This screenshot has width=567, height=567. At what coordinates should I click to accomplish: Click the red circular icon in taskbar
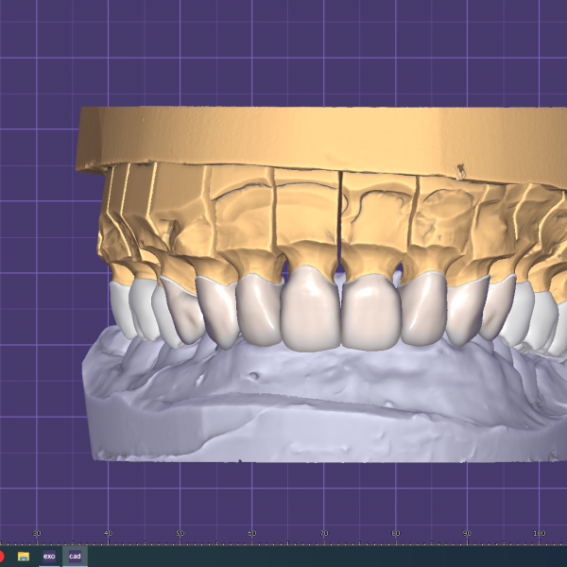coord(2,557)
